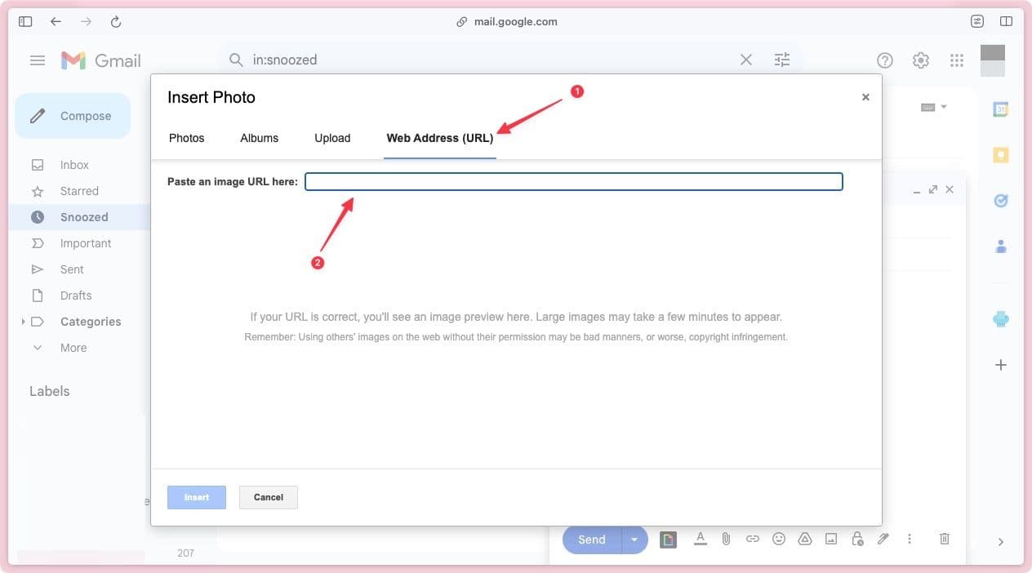Attach a file using the paperclip icon
Image resolution: width=1032 pixels, height=573 pixels.
(x=726, y=539)
